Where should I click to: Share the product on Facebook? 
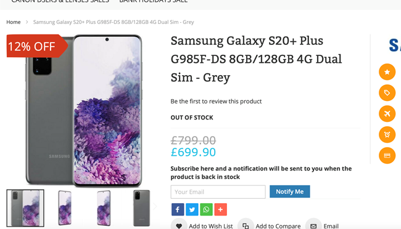point(178,209)
